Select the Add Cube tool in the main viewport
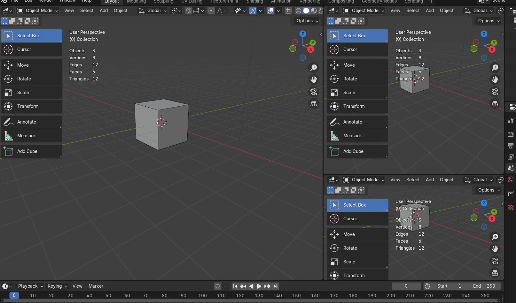Viewport: 516px width, 303px height. (x=31, y=151)
